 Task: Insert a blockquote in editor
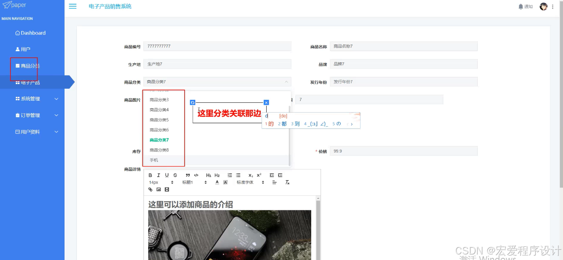188,175
